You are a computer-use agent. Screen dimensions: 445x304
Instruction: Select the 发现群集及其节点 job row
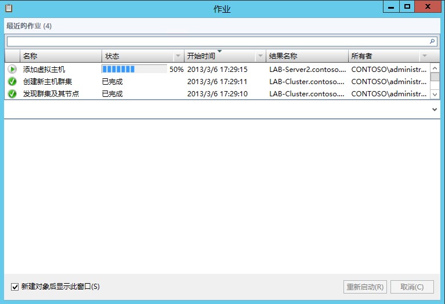pyautogui.click(x=218, y=93)
